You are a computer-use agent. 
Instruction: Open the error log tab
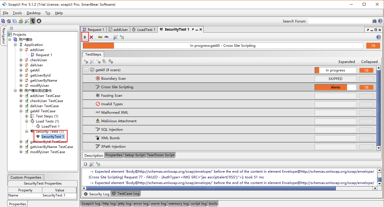pyautogui.click(x=141, y=204)
